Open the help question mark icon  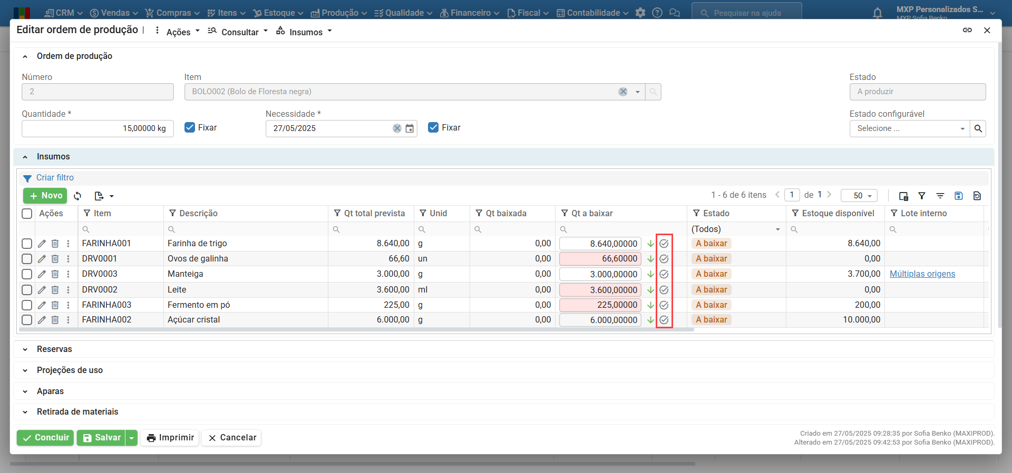[657, 13]
